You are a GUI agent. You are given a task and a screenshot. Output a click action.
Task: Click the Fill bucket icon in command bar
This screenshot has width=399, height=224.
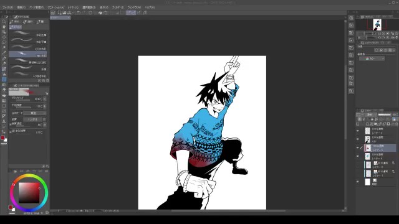coord(100,12)
